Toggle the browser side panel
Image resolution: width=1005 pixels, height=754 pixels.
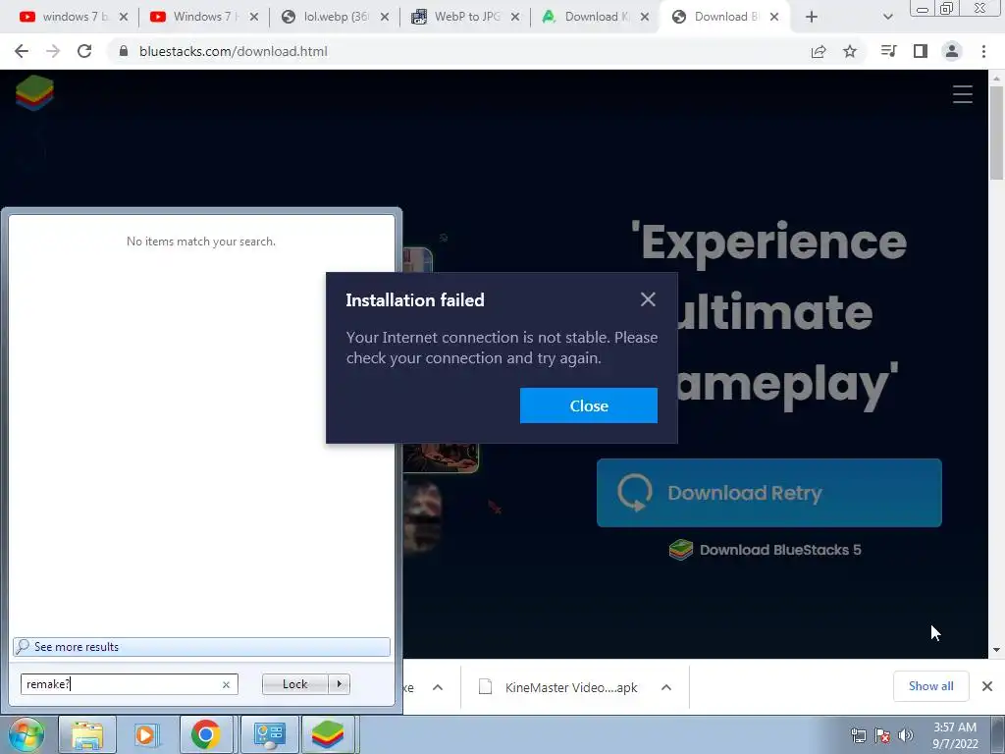tap(921, 51)
